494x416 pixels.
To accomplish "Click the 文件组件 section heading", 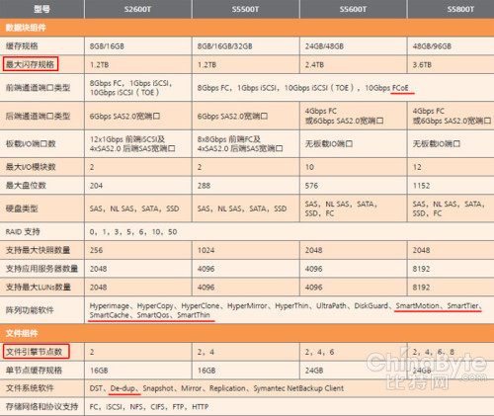I will 22,333.
